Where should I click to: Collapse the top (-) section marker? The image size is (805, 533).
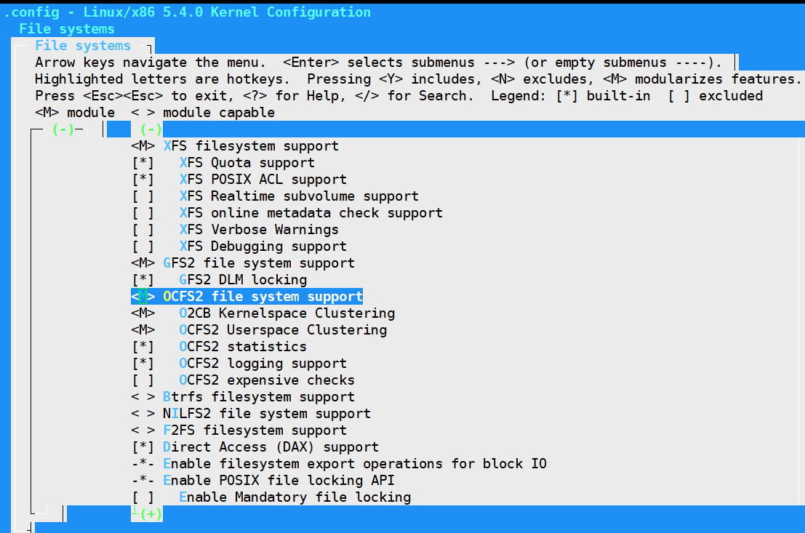(x=150, y=129)
